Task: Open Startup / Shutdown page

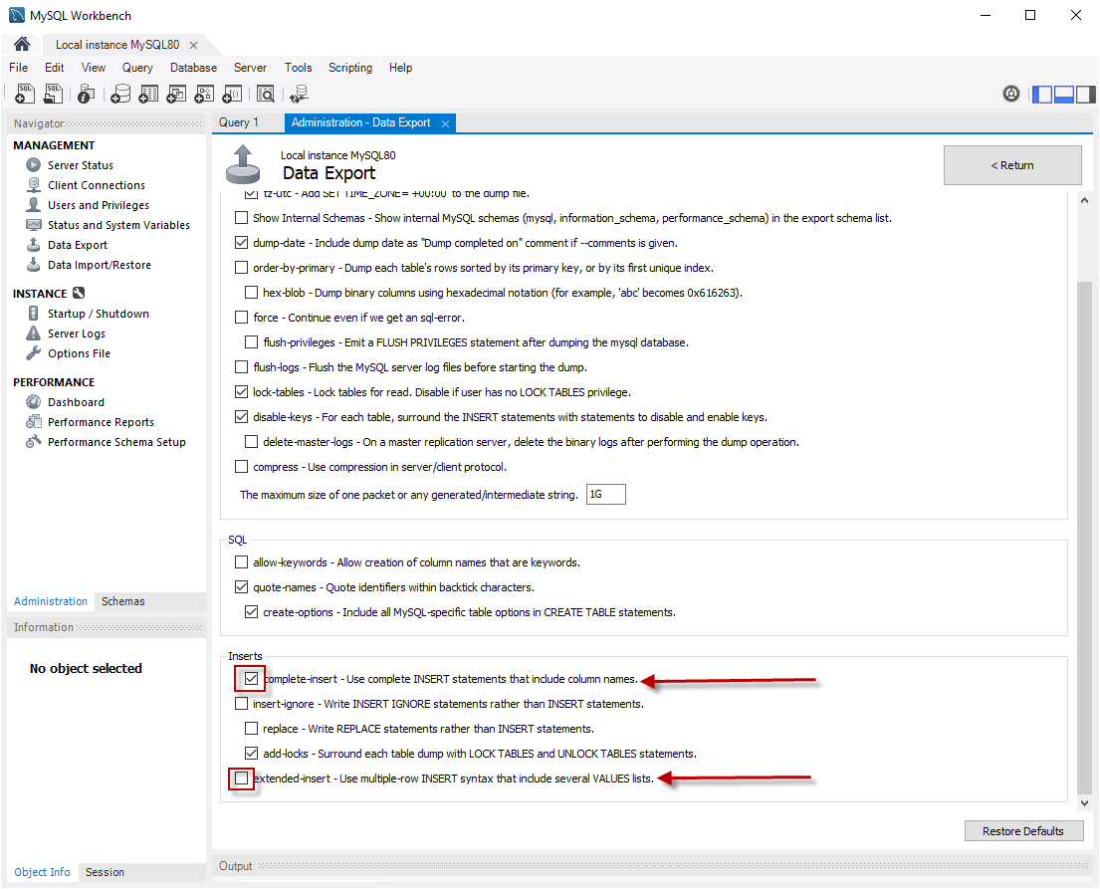Action: pos(99,314)
